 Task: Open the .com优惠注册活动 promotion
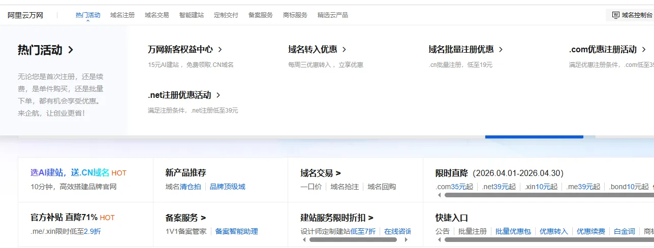click(x=608, y=49)
